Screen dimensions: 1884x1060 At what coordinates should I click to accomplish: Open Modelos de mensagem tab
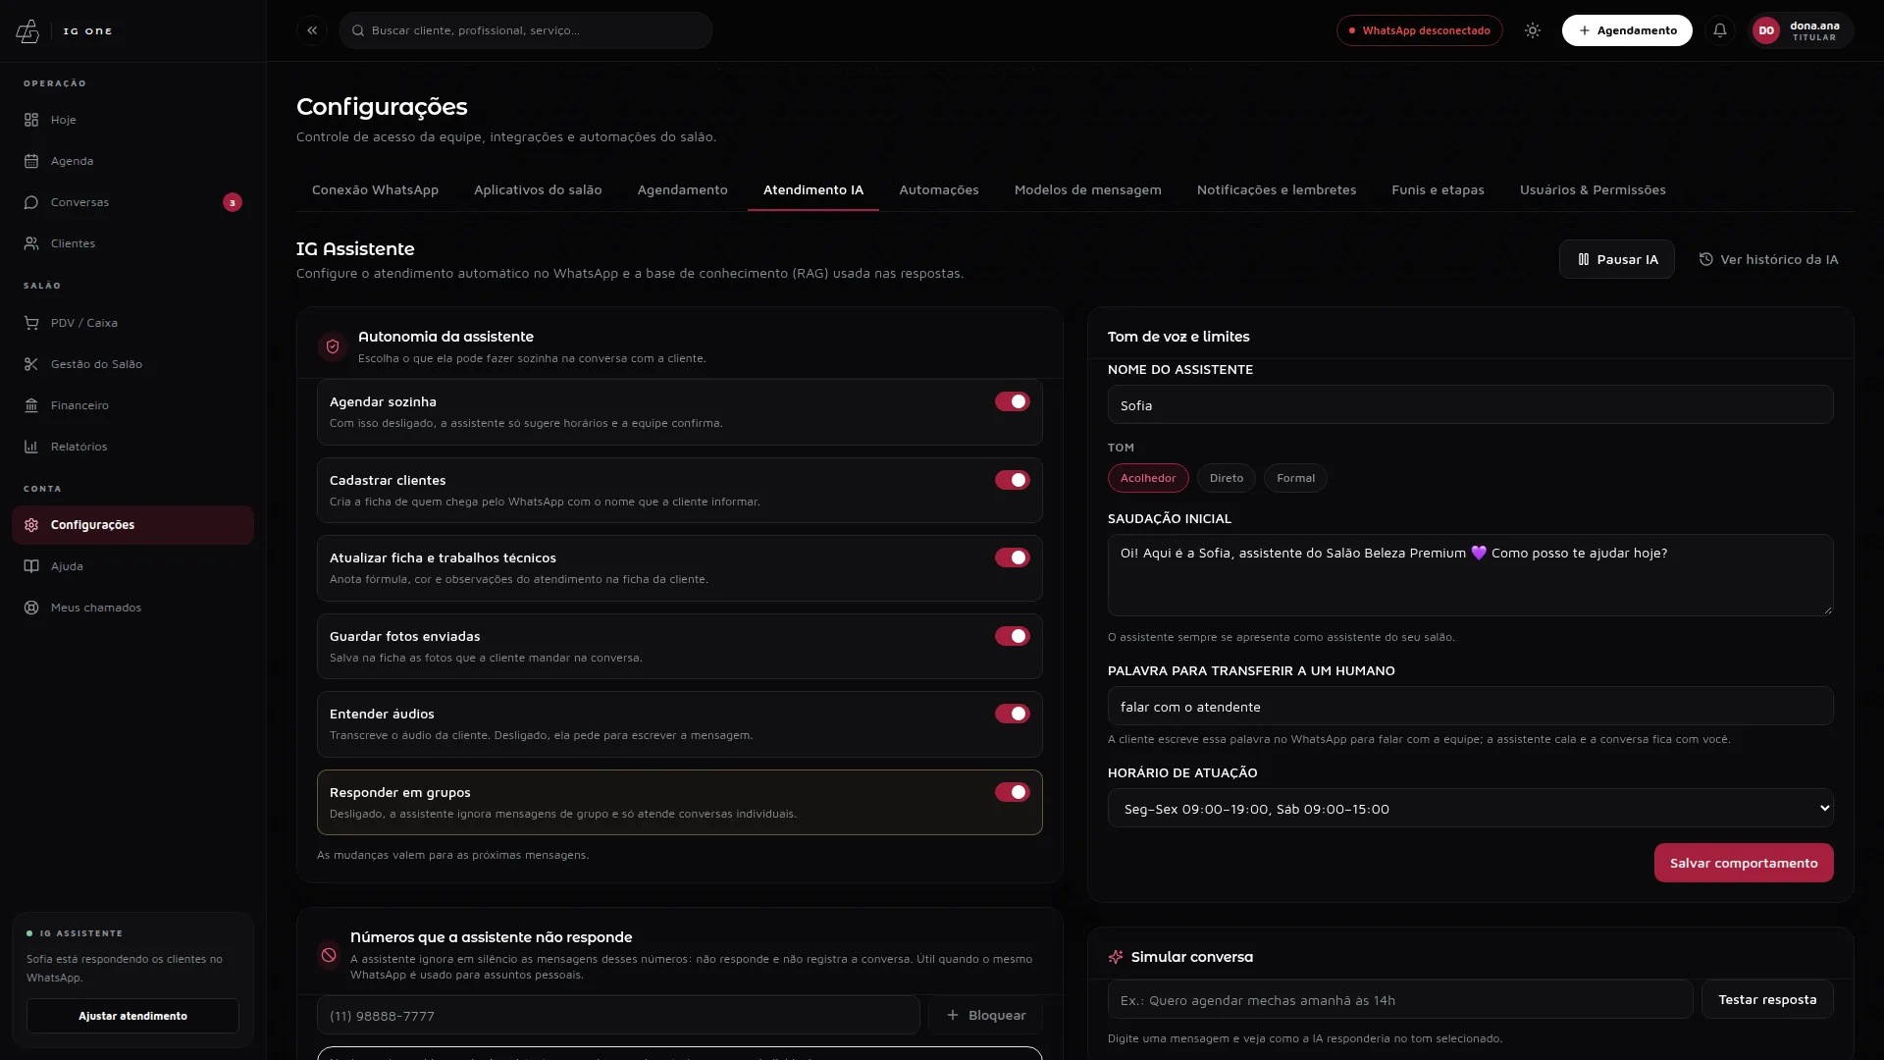[1087, 189]
